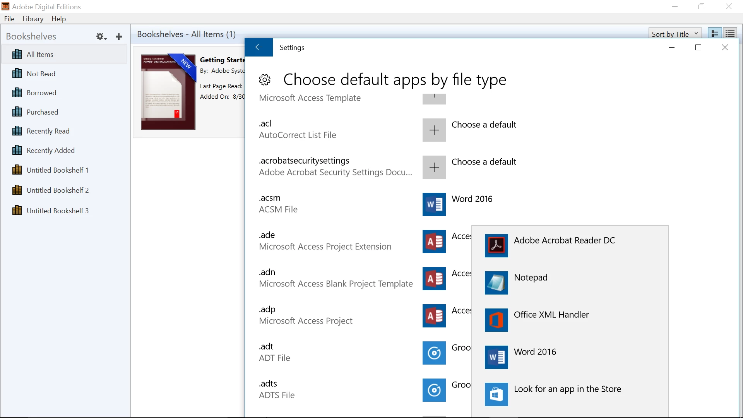
Task: Select Recently Added bookshelf
Action: point(50,150)
